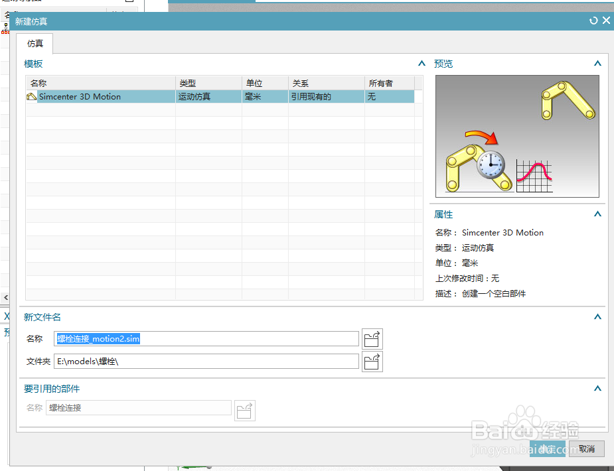The image size is (614, 471).
Task: Collapse the 模板 section
Action: [x=422, y=64]
